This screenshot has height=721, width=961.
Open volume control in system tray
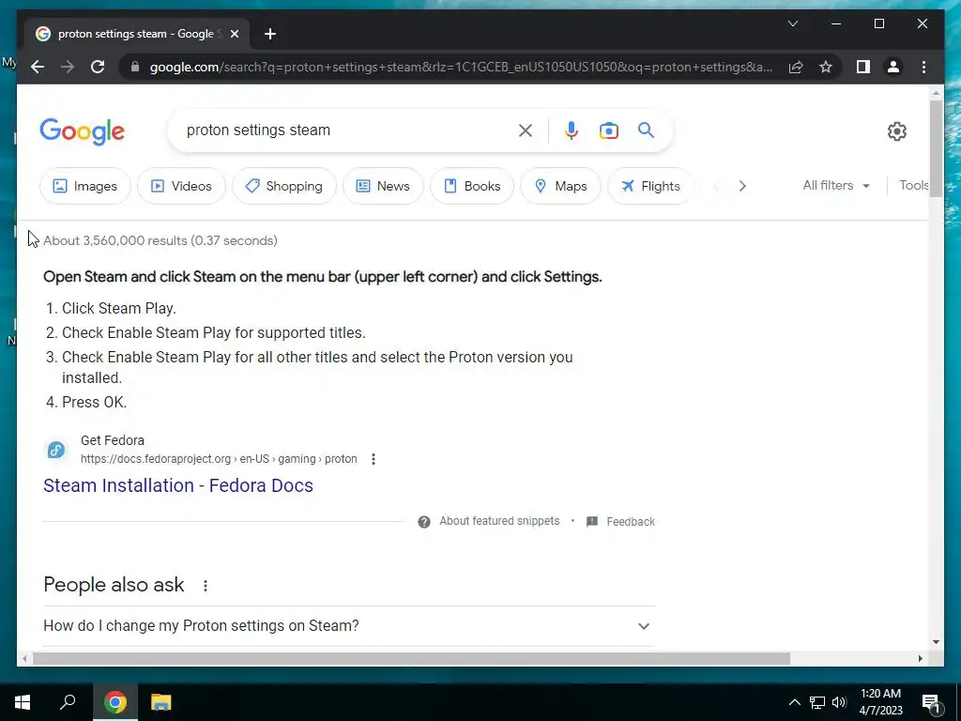point(839,702)
